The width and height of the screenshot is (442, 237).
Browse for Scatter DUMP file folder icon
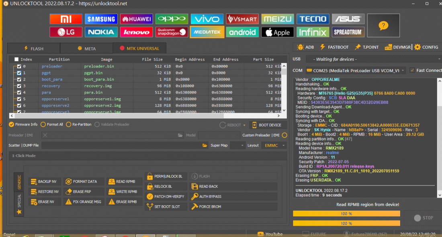pyautogui.click(x=205, y=146)
